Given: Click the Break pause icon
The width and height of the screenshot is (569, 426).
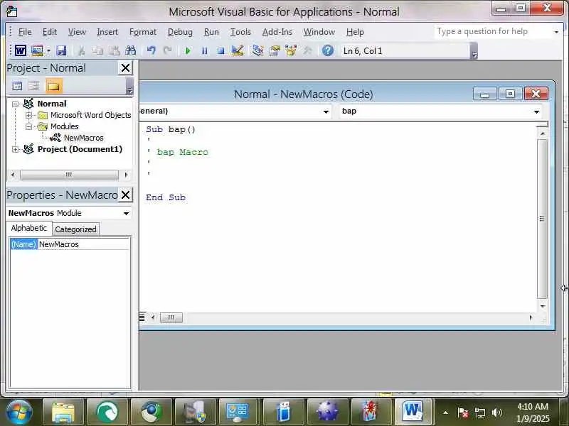Looking at the screenshot, I should (205, 50).
